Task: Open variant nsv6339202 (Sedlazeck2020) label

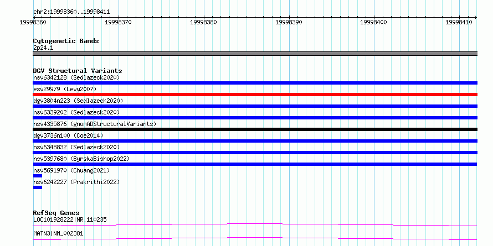Action: [76, 112]
